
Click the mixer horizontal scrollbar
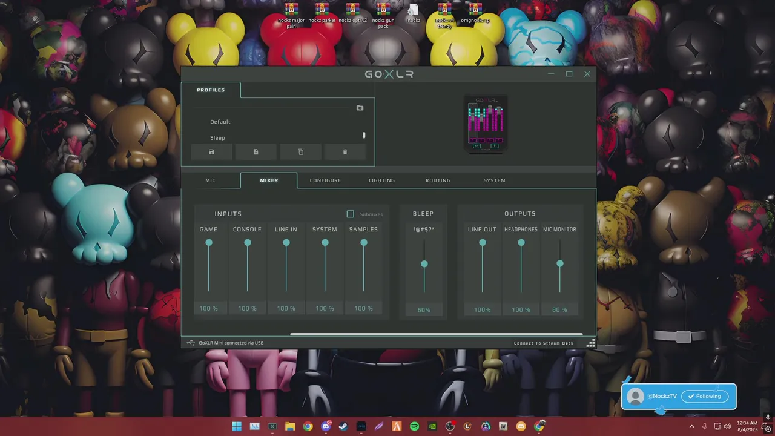[436, 334]
